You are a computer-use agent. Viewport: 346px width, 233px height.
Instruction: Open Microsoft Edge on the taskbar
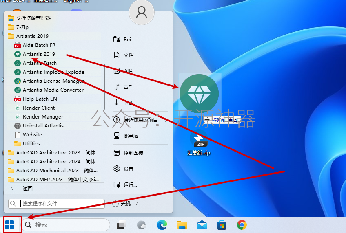tap(162, 225)
